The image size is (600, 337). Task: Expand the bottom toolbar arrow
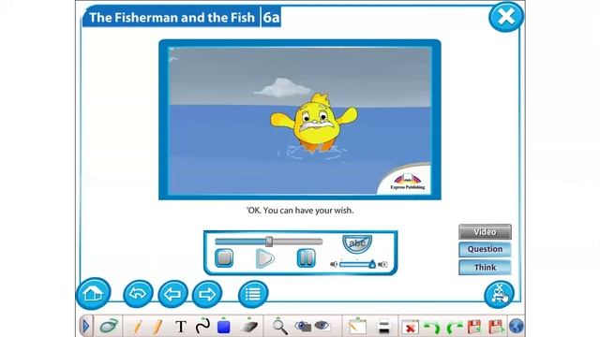[85, 327]
